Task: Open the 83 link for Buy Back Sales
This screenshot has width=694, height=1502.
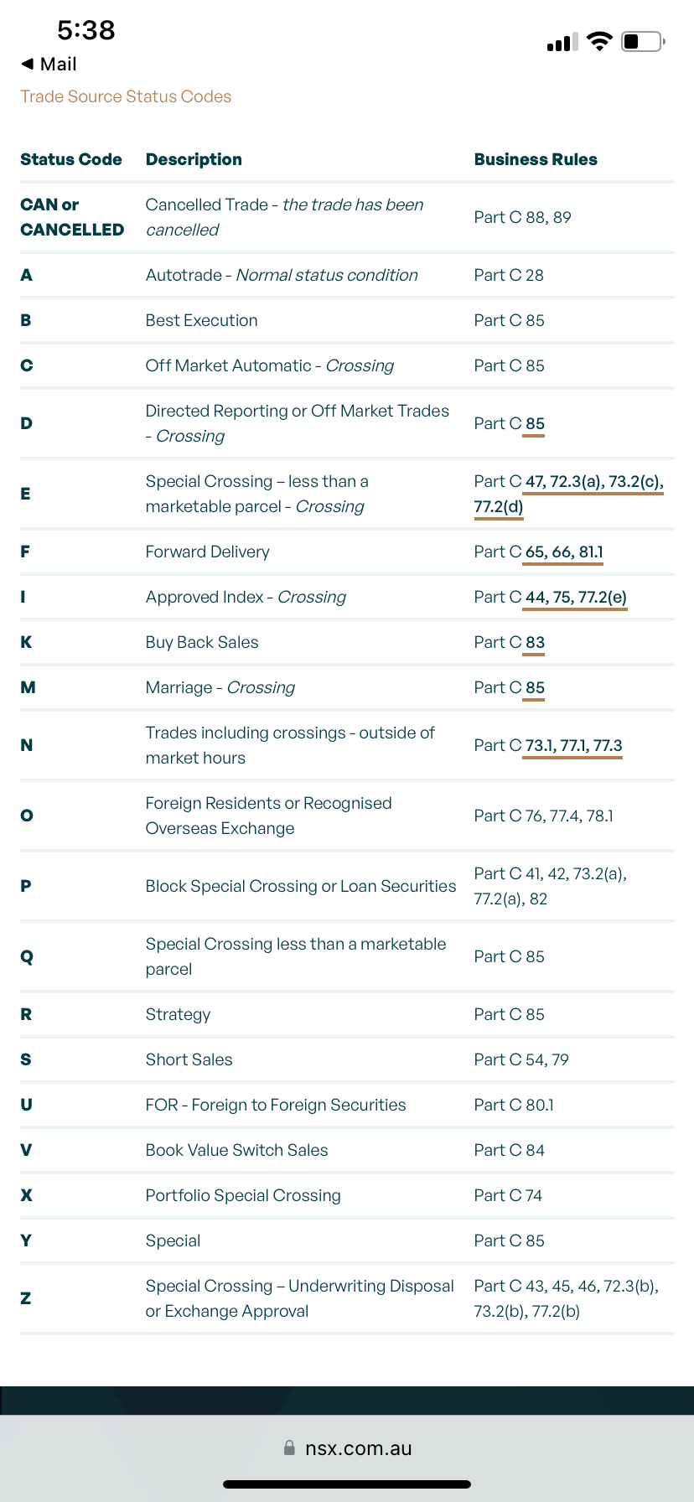Action: (535, 643)
